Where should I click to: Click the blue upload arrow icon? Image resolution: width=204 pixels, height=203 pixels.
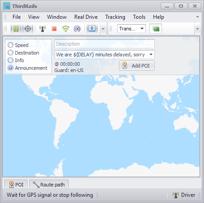pyautogui.click(x=92, y=29)
